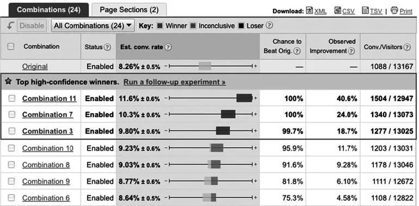Click the Disable button
This screenshot has height=206, width=419.
[x=32, y=26]
